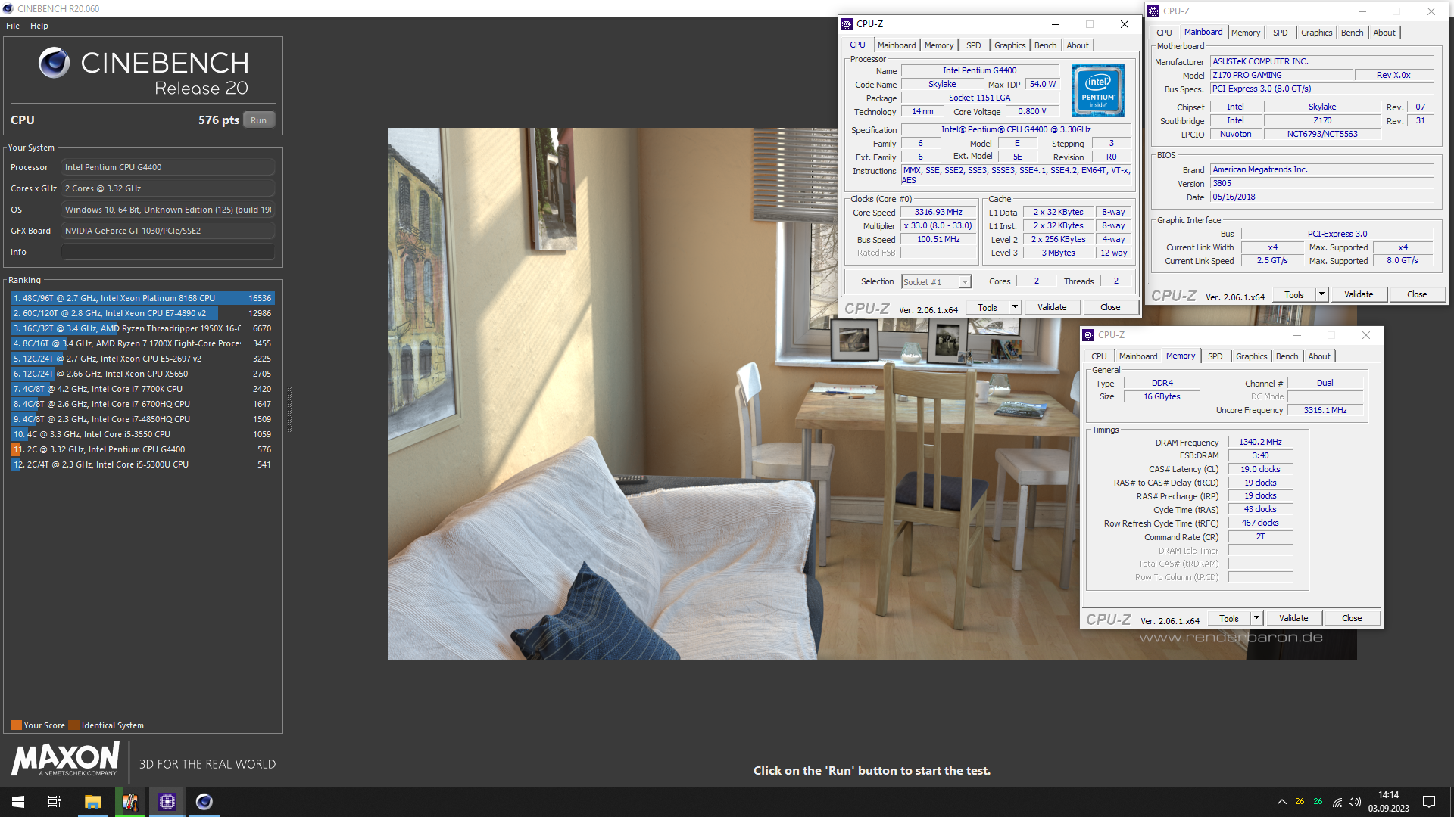Click Close button in CPU tab window
The height and width of the screenshot is (817, 1454).
pyautogui.click(x=1110, y=307)
